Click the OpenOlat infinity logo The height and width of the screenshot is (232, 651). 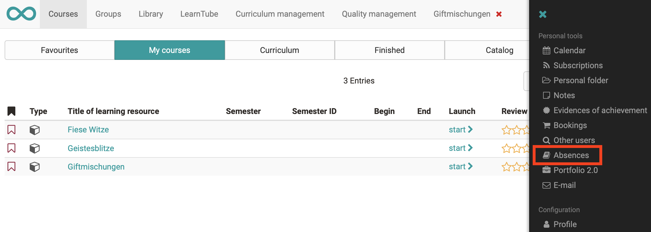pos(21,14)
